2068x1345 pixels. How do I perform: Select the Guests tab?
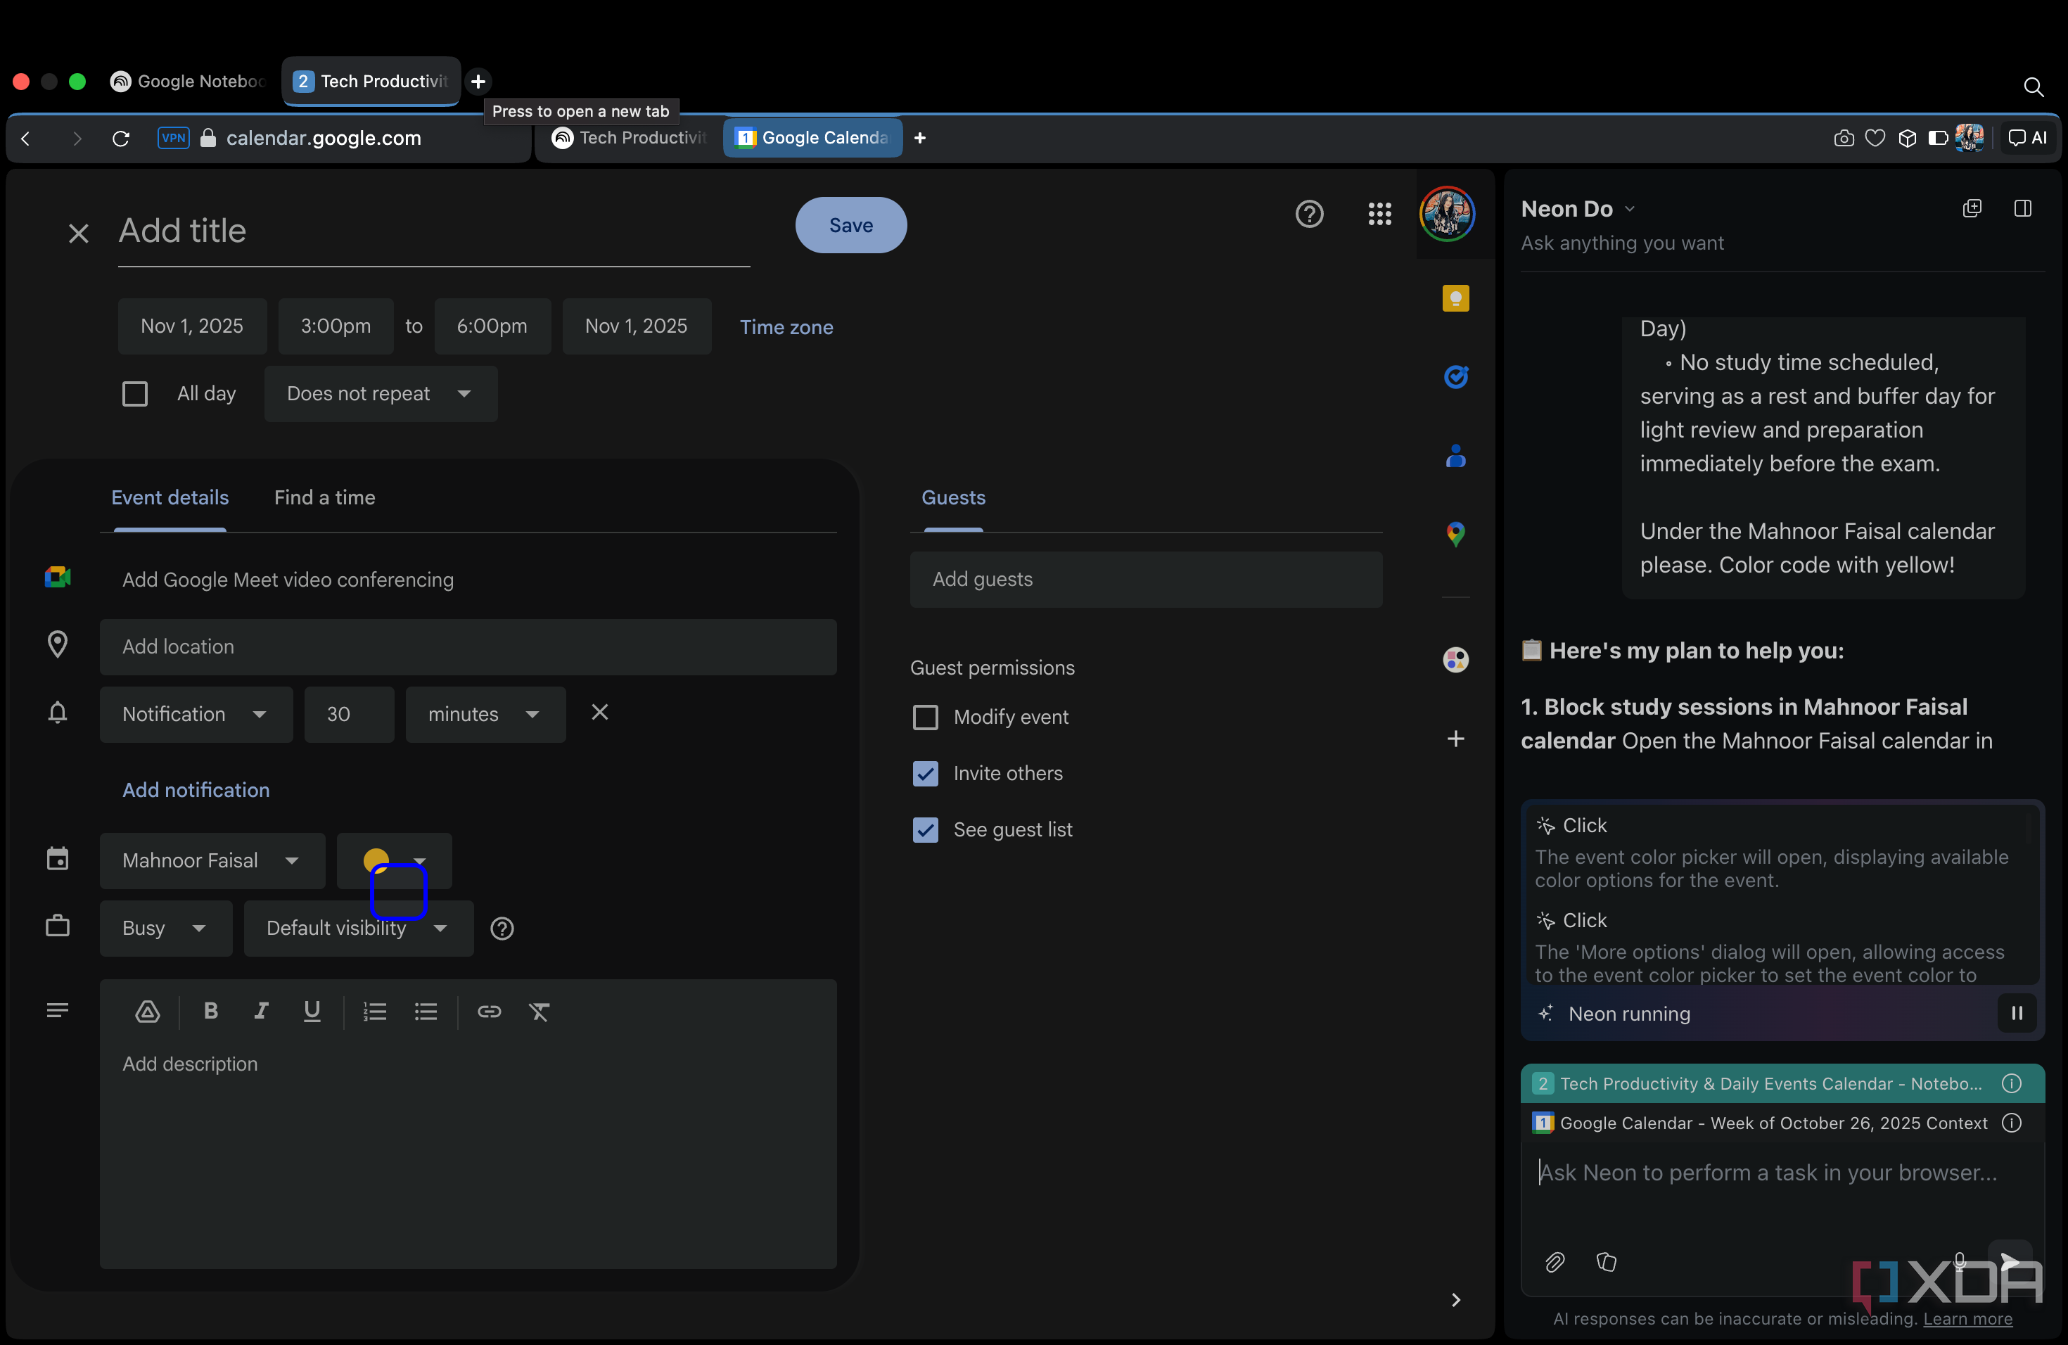(953, 498)
